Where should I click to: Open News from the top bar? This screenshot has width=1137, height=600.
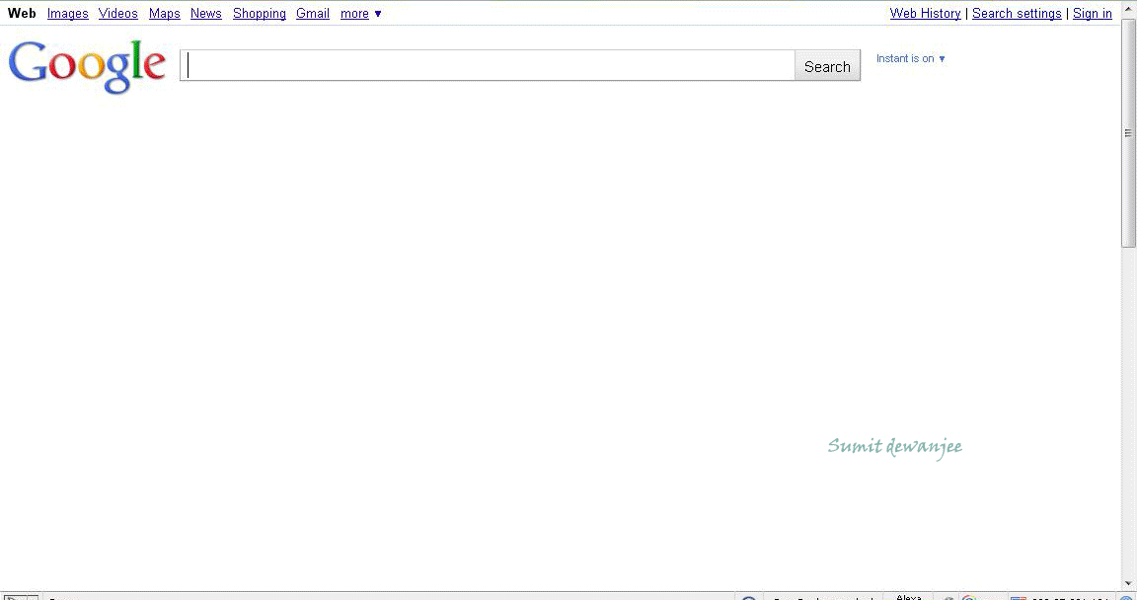click(x=205, y=14)
